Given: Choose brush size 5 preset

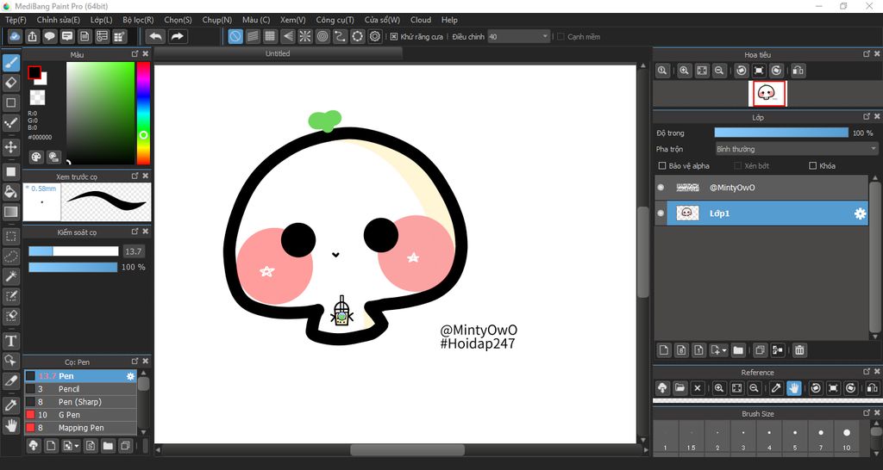Looking at the screenshot, I should [x=794, y=438].
